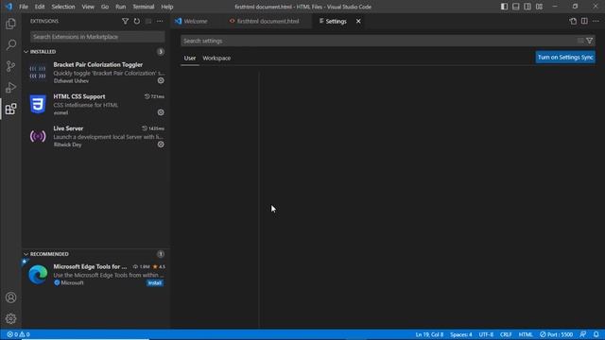The width and height of the screenshot is (605, 340).
Task: Open the Help menu
Action: coord(167,7)
